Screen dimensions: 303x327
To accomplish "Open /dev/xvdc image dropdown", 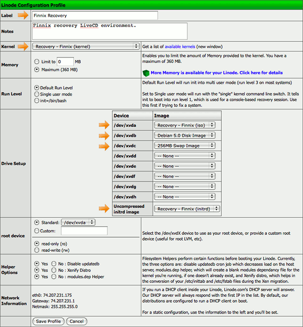I will click(x=185, y=145).
